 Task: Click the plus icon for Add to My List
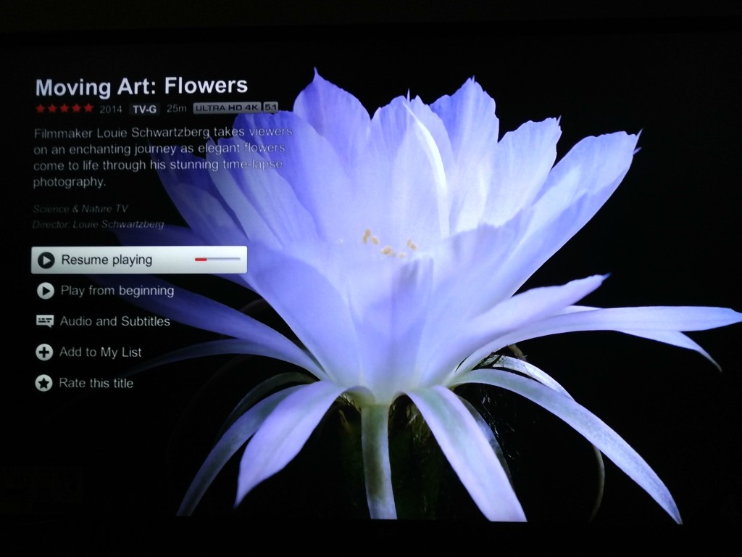coord(44,352)
